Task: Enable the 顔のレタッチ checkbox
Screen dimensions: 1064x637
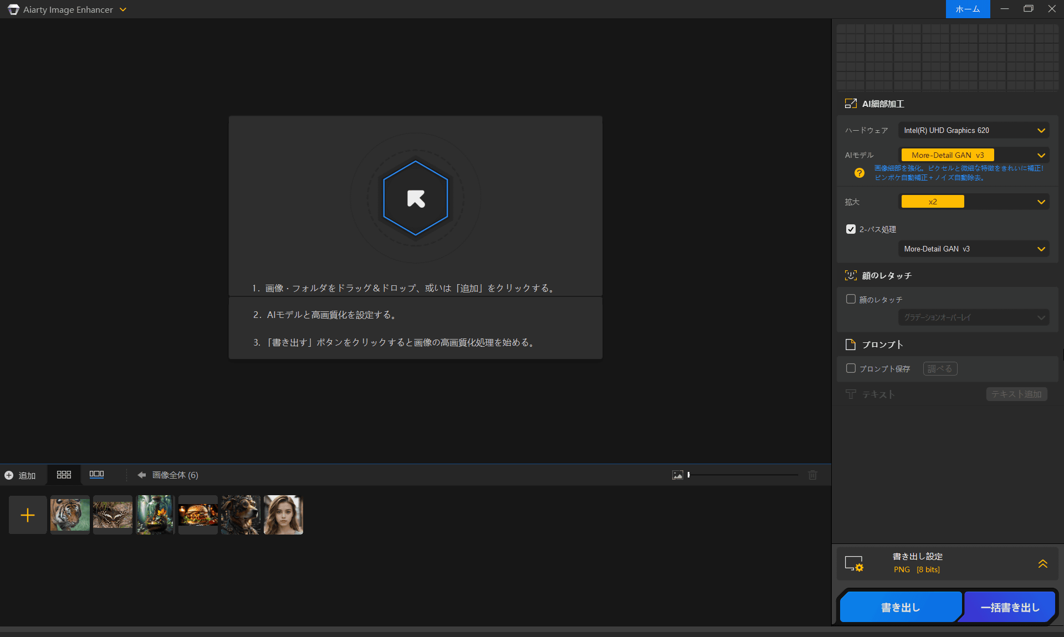Action: [851, 299]
